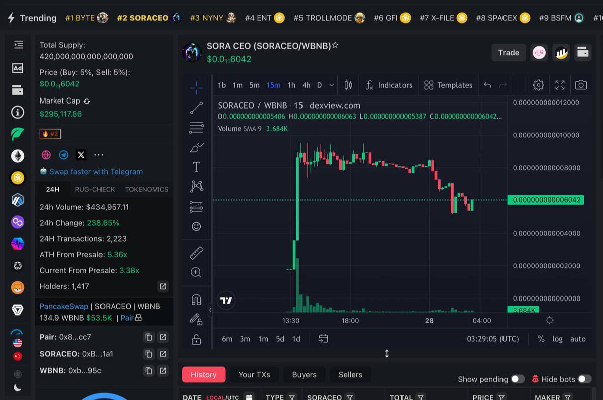Image resolution: width=603 pixels, height=400 pixels.
Task: Toggle magnet mode on chart
Action: point(196,300)
